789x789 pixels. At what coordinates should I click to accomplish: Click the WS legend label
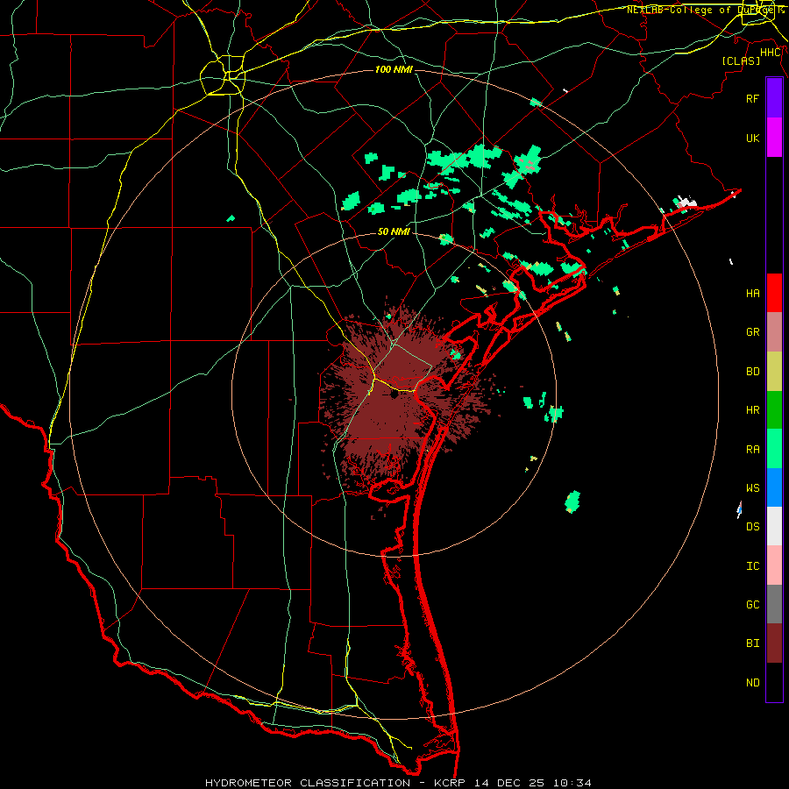click(x=752, y=488)
